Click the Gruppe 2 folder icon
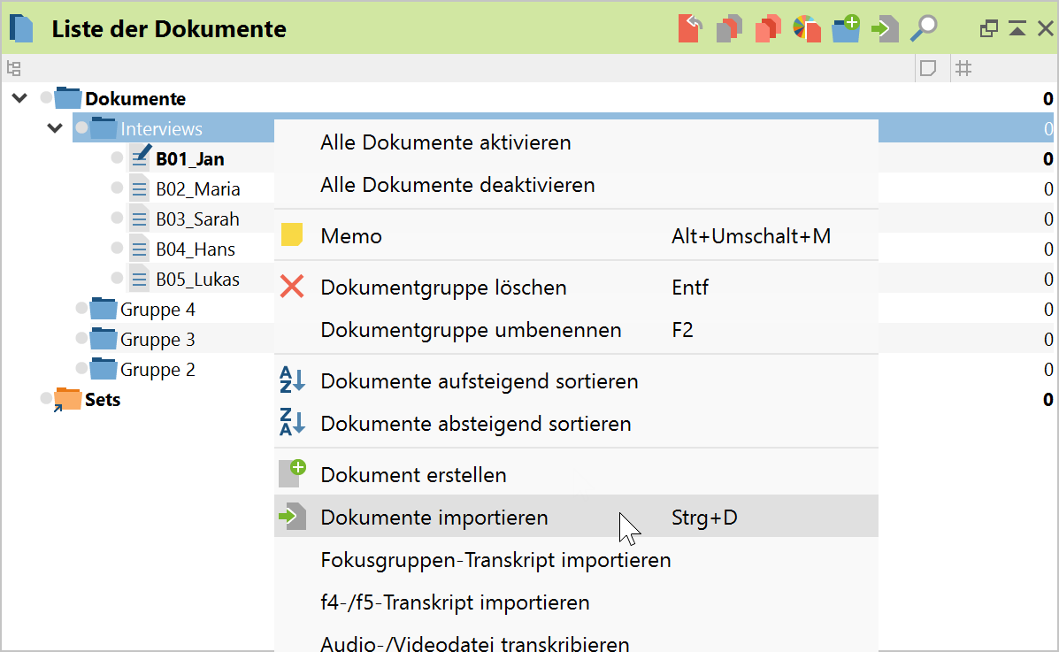 click(x=104, y=369)
